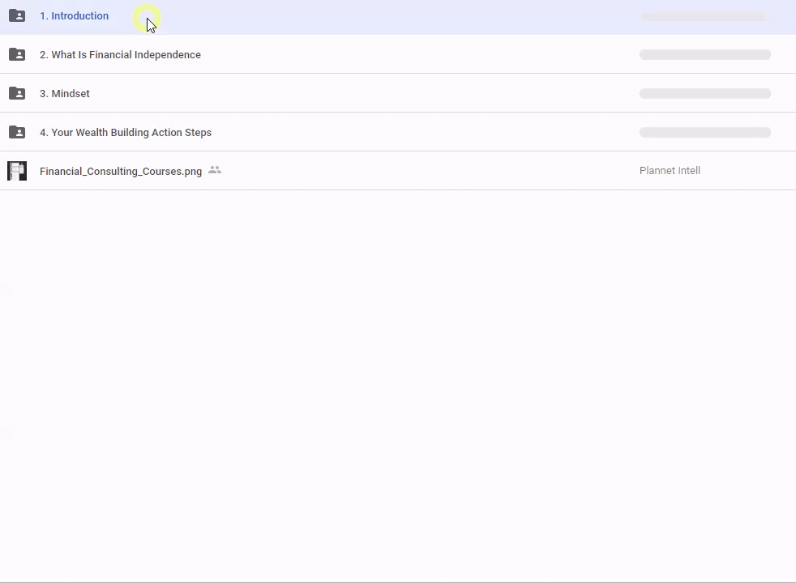Click folder icon beside What Is Financial Independence
The width and height of the screenshot is (796, 583).
[x=17, y=54]
